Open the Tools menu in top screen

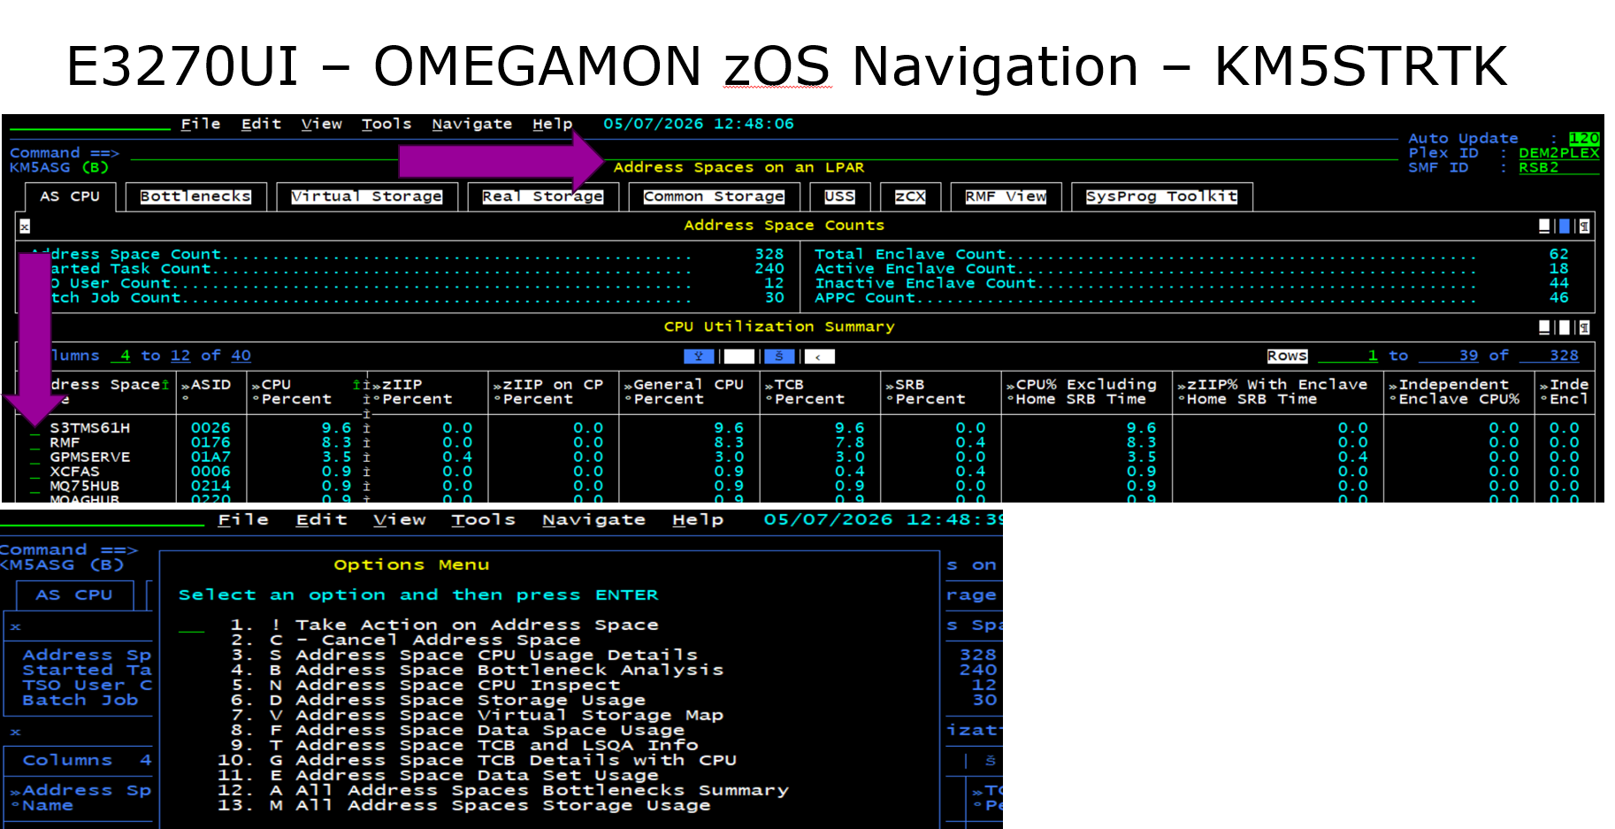coord(387,124)
